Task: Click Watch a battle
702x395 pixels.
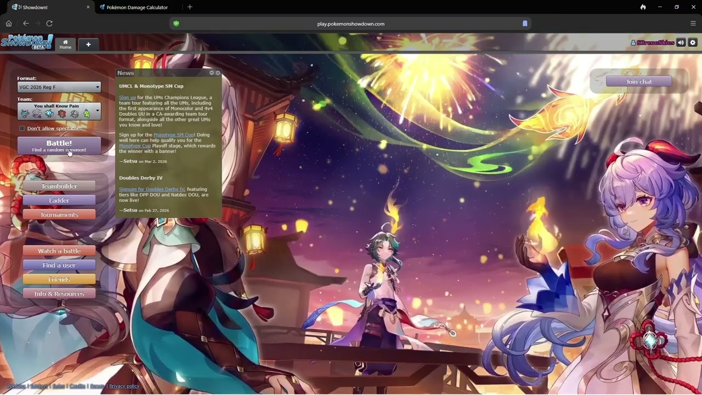Action: click(x=59, y=251)
